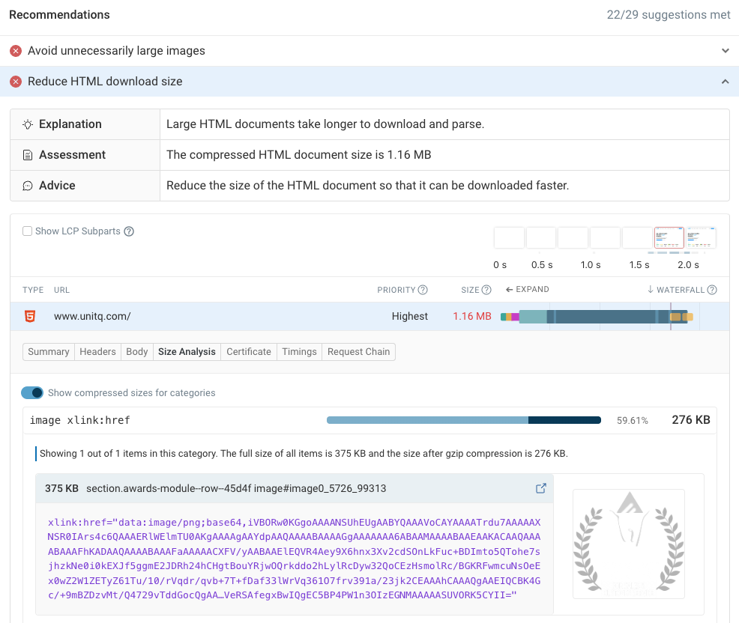The width and height of the screenshot is (739, 623).
Task: Collapse the Reduce HTML download size recommendation
Action: [x=725, y=81]
